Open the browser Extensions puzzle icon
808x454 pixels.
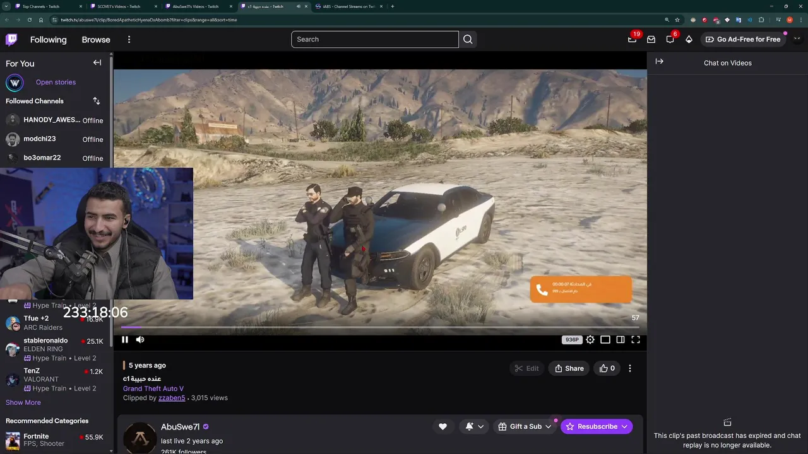[761, 20]
